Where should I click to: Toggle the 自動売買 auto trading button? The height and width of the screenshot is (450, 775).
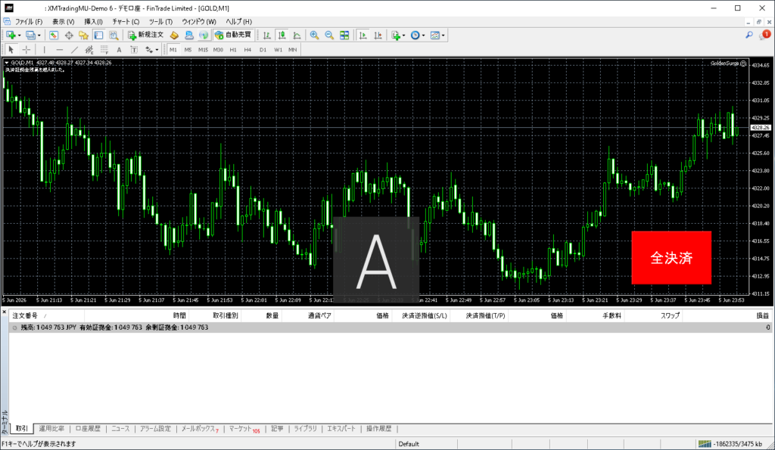click(x=233, y=35)
